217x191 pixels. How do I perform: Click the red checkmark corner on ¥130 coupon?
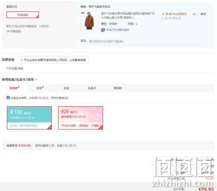(49, 127)
